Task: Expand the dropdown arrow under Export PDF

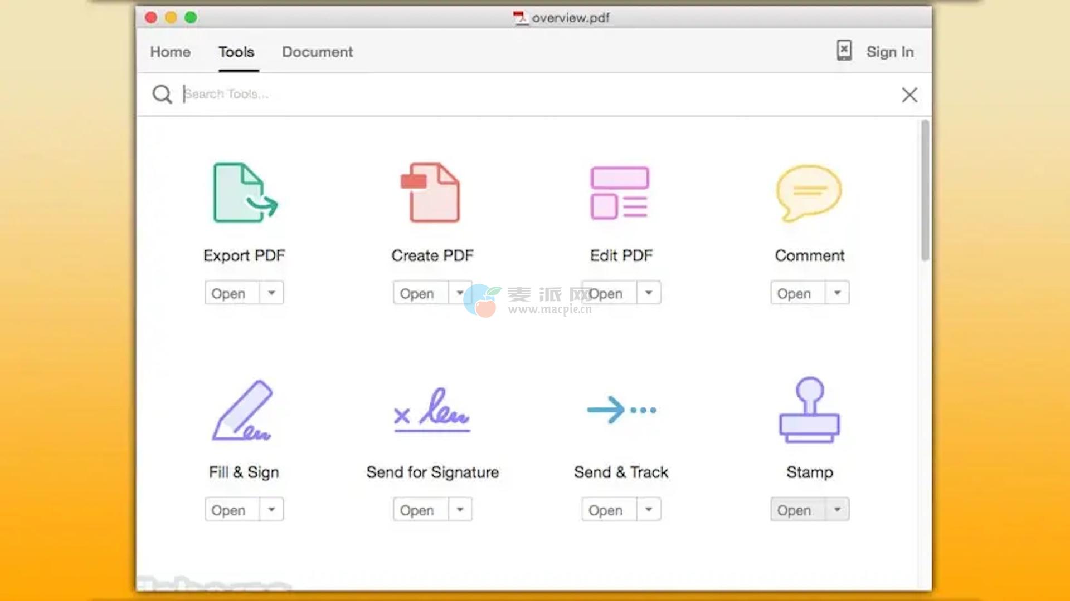Action: tap(271, 293)
